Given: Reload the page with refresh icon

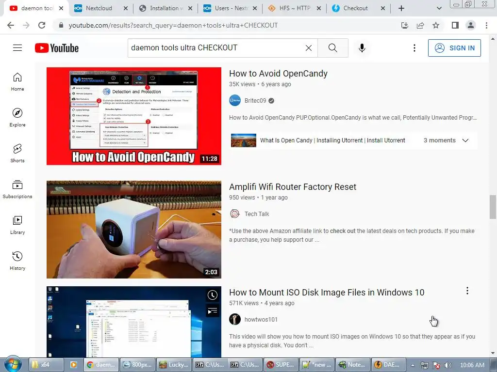Looking at the screenshot, I should point(42,25).
